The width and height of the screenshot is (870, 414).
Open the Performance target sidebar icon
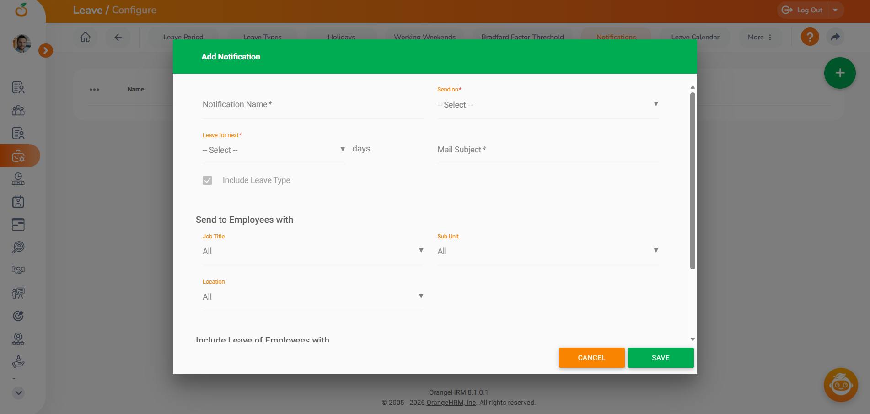pos(18,316)
